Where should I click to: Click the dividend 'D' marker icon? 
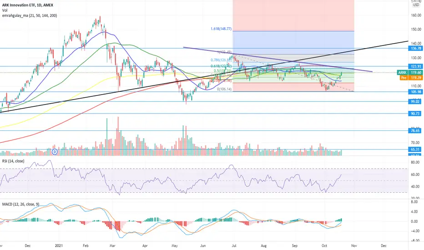[55, 152]
